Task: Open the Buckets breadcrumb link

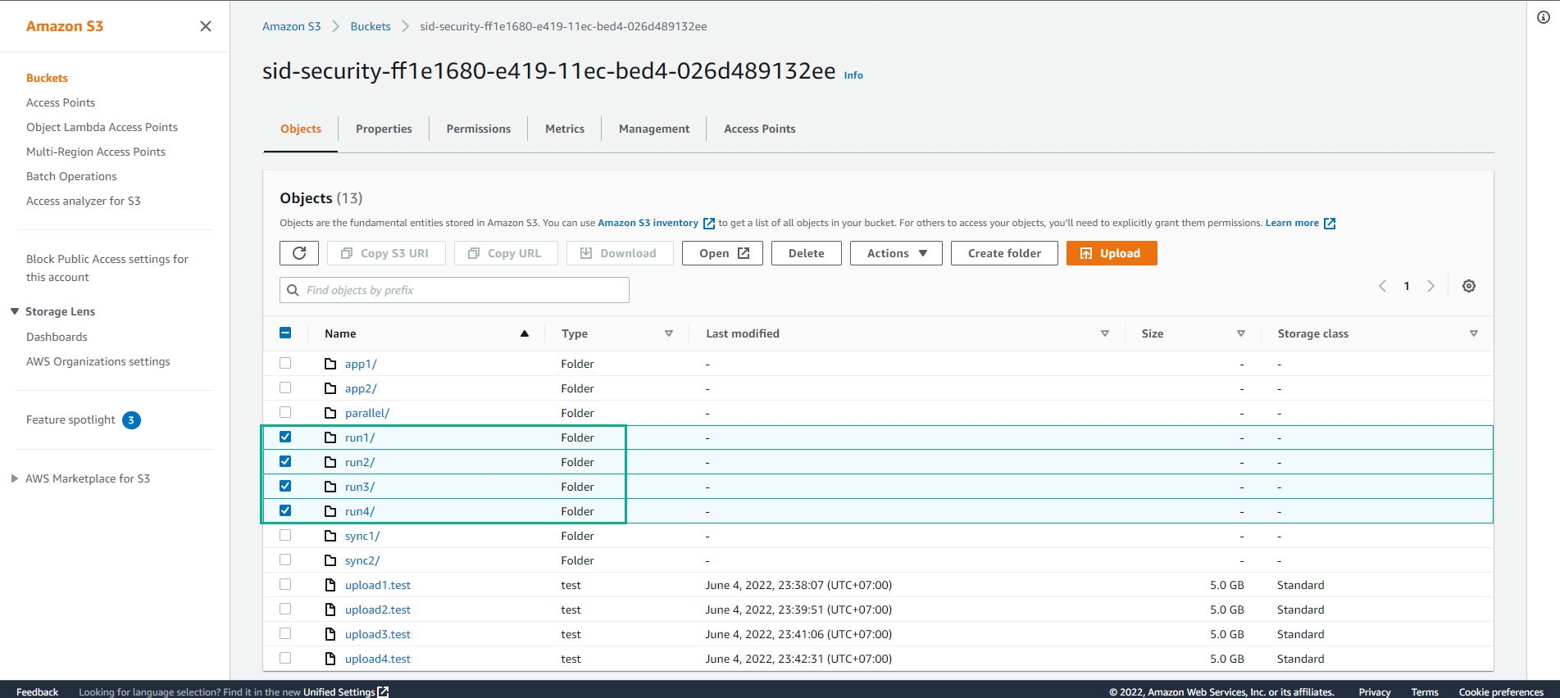Action: click(x=371, y=26)
